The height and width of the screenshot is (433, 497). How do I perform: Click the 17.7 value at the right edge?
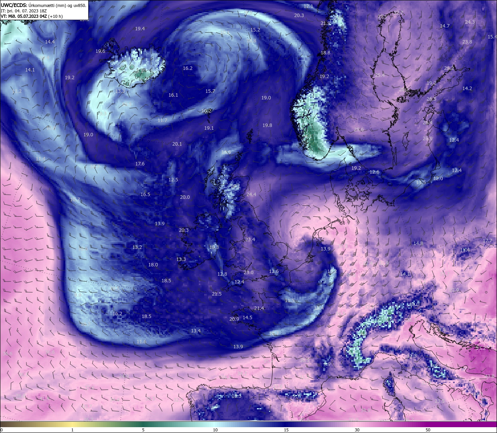coord(487,241)
